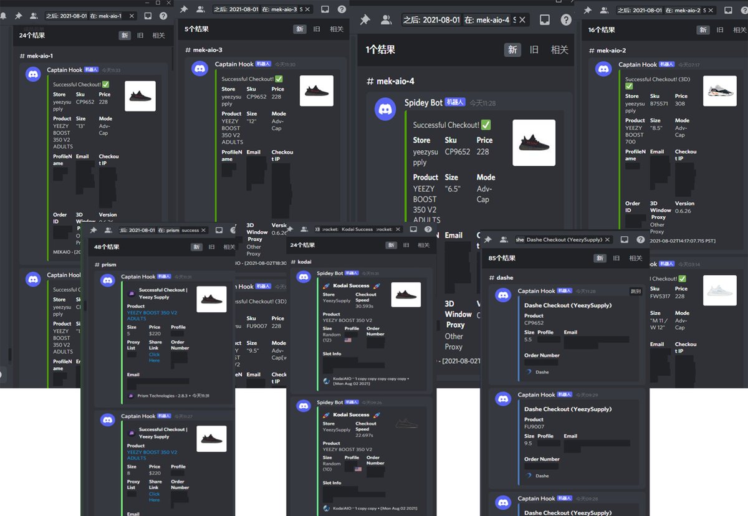Select the 旧 tab in the kodai results
The image size is (748, 516).
[x=406, y=246]
